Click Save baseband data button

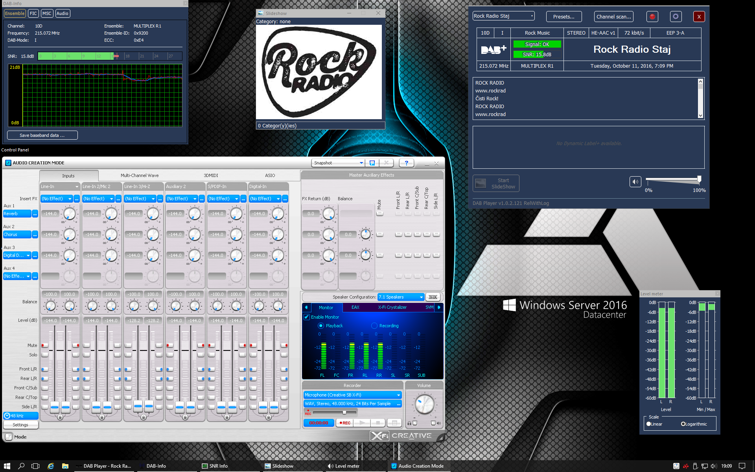[x=42, y=135]
